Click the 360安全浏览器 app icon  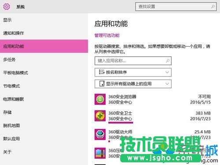click(100, 99)
